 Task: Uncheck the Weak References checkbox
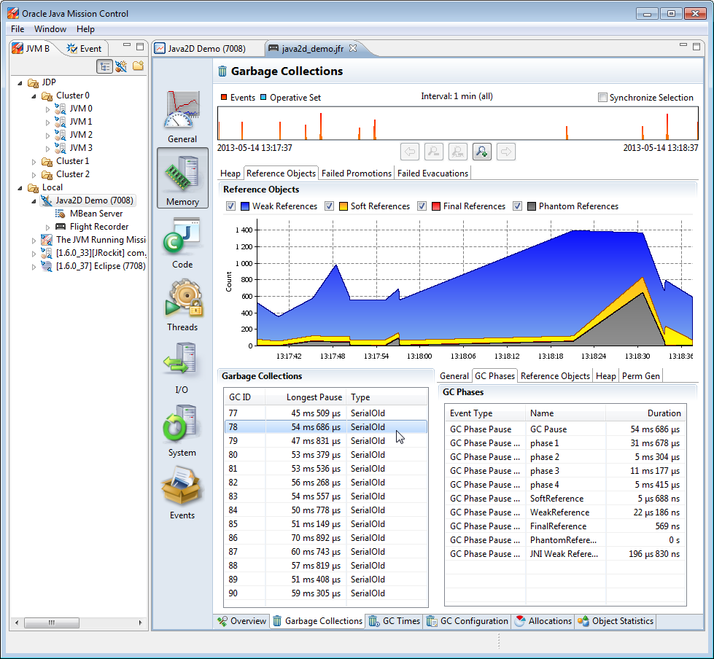(231, 206)
